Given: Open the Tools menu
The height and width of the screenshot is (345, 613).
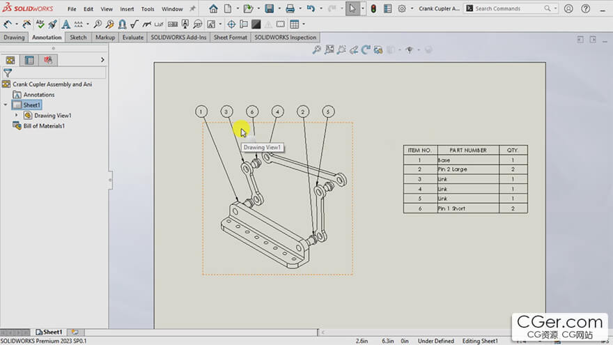Looking at the screenshot, I should pos(148,8).
